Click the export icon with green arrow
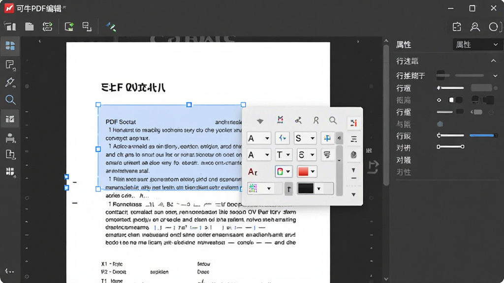 click(x=69, y=27)
